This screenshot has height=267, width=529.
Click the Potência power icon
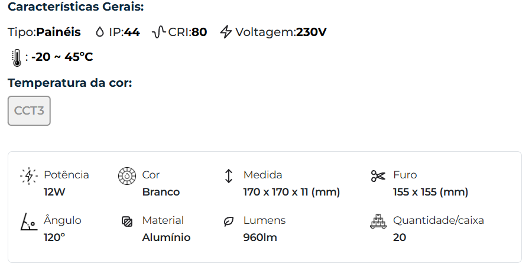pos(28,176)
